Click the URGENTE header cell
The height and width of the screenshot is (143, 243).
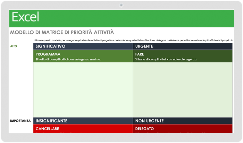[x=183, y=46]
